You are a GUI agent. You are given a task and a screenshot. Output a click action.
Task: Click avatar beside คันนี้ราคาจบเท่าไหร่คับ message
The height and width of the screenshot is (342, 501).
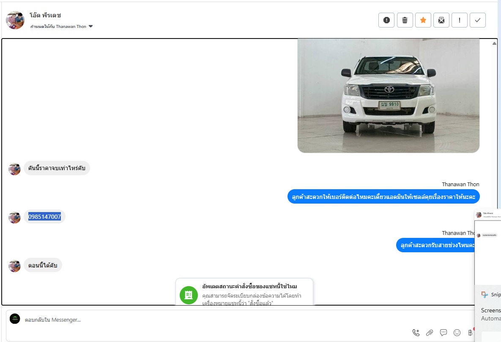14,169
